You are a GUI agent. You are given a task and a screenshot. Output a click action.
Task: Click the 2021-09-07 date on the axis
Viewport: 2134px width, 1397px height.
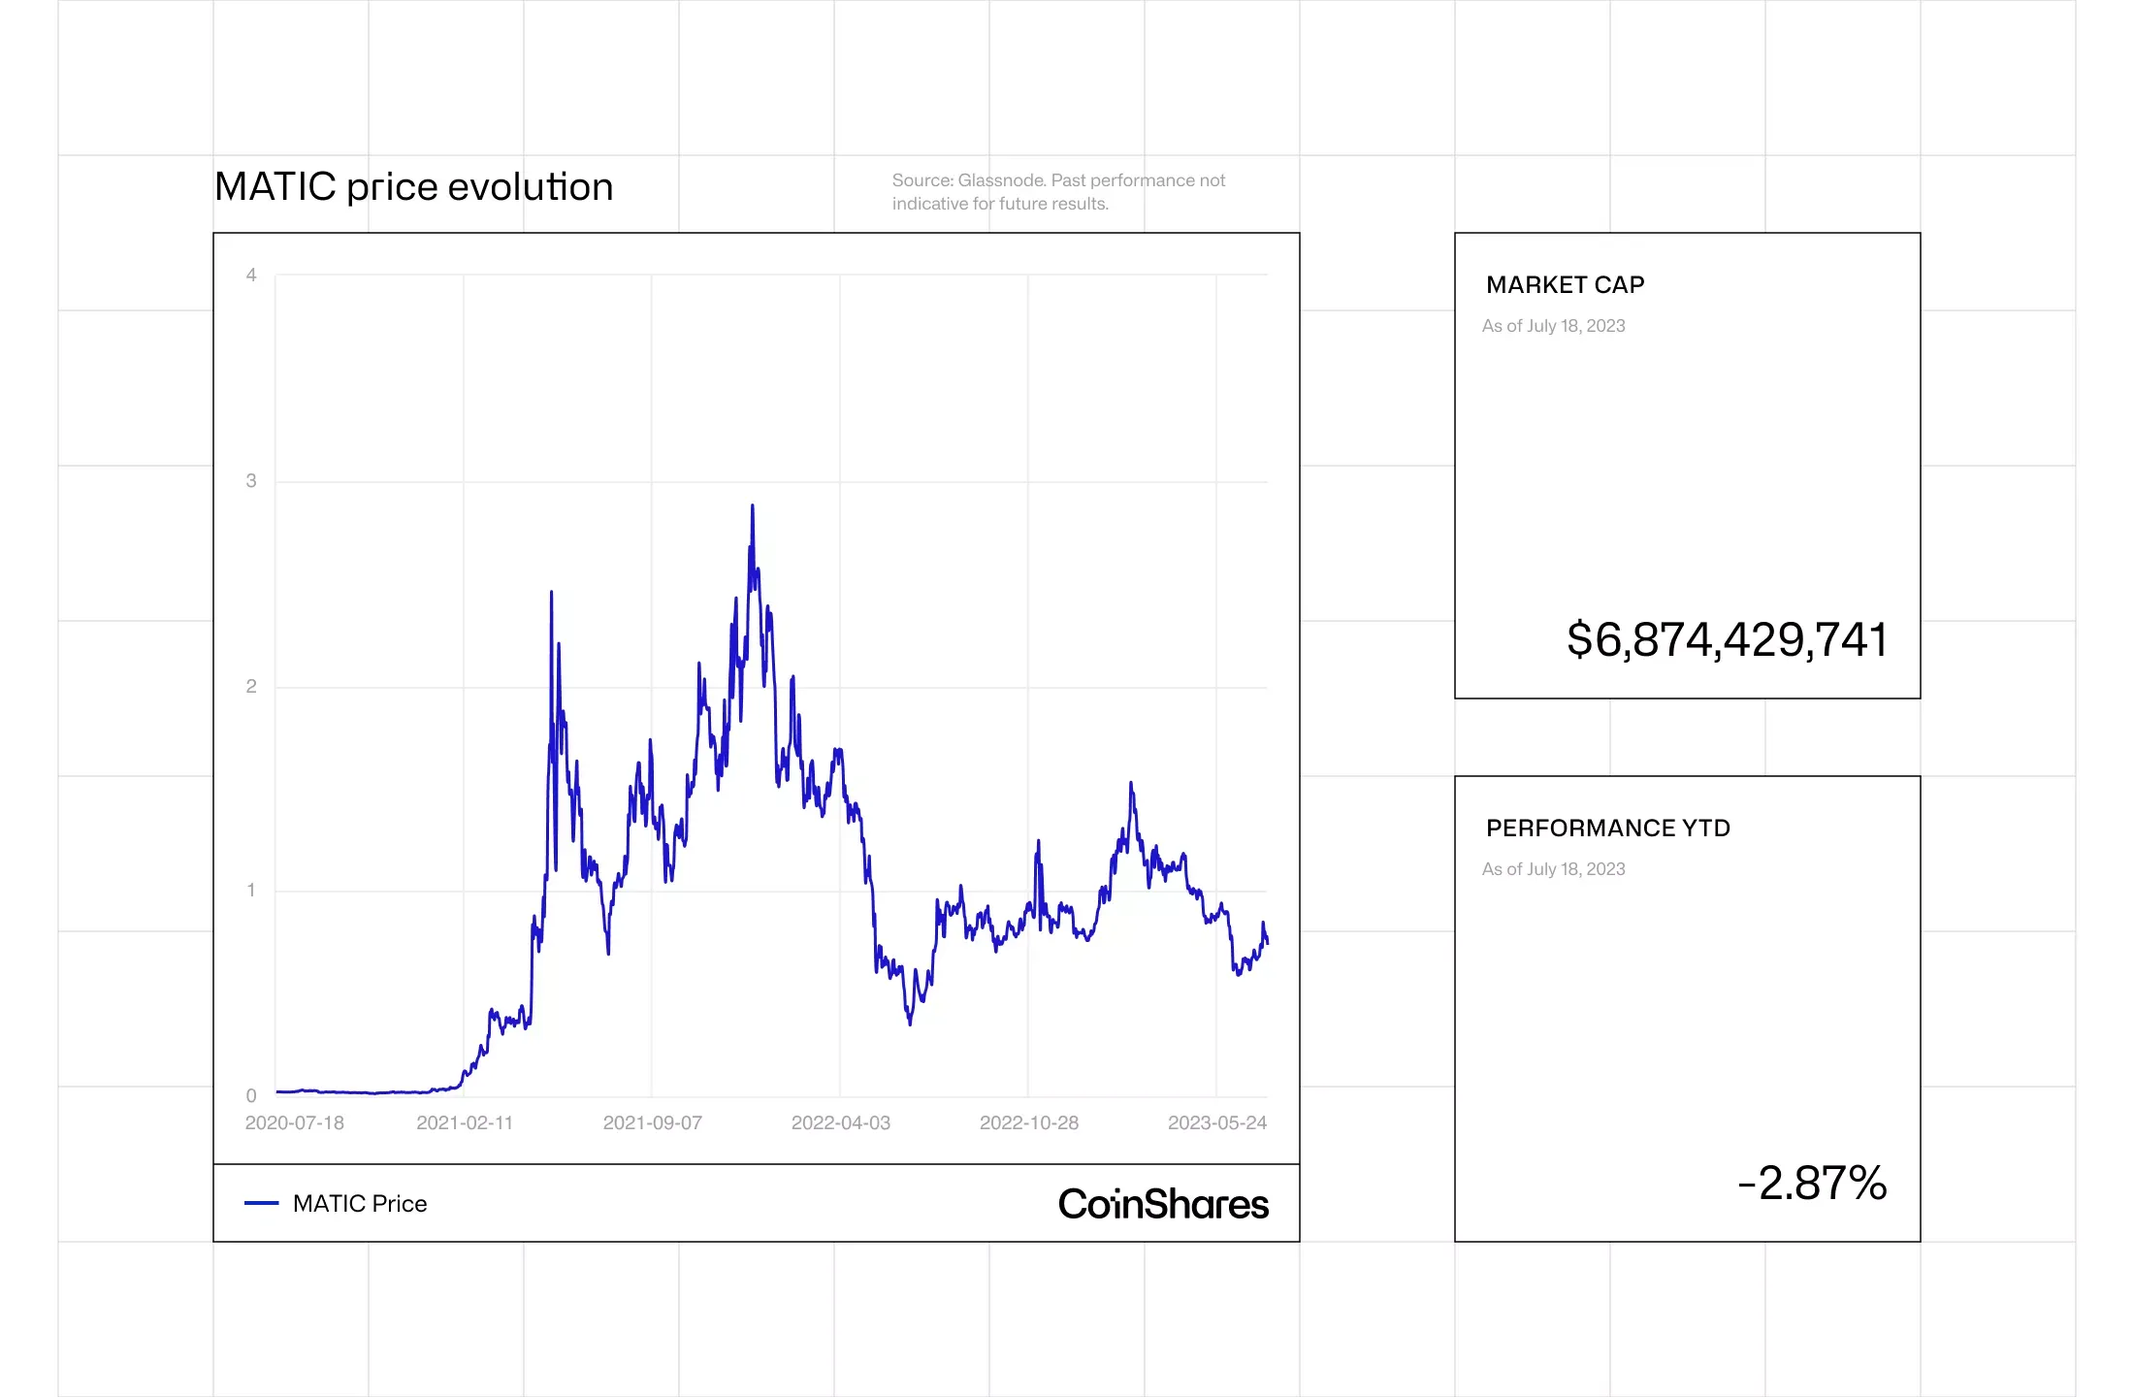(652, 1123)
